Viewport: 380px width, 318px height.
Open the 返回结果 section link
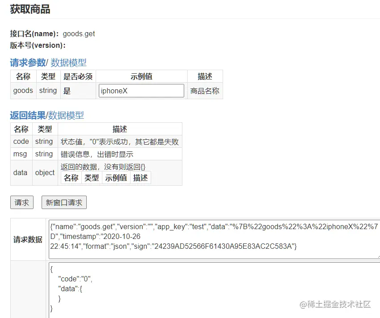pyautogui.click(x=28, y=115)
